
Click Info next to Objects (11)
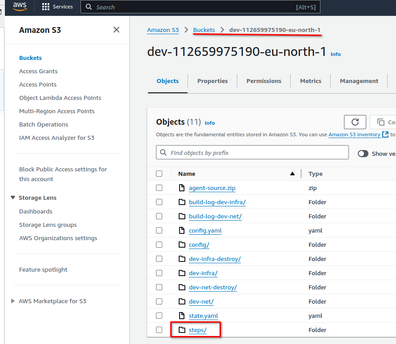click(x=210, y=123)
